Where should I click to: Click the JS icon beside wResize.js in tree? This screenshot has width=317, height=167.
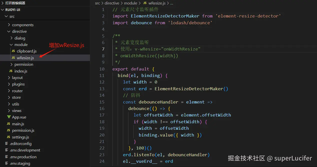pos(13,58)
